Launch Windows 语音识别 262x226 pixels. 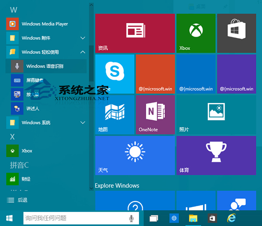pyautogui.click(x=46, y=66)
